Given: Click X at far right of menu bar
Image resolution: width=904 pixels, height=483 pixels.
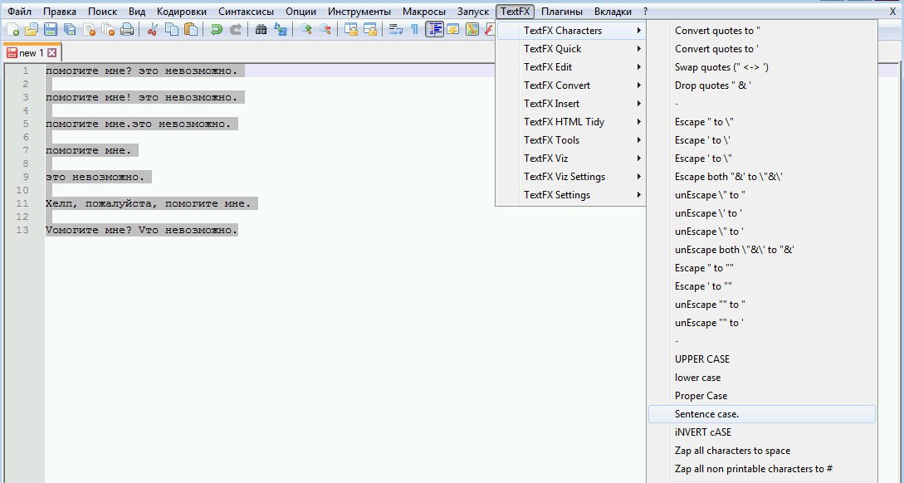Looking at the screenshot, I should coord(893,12).
